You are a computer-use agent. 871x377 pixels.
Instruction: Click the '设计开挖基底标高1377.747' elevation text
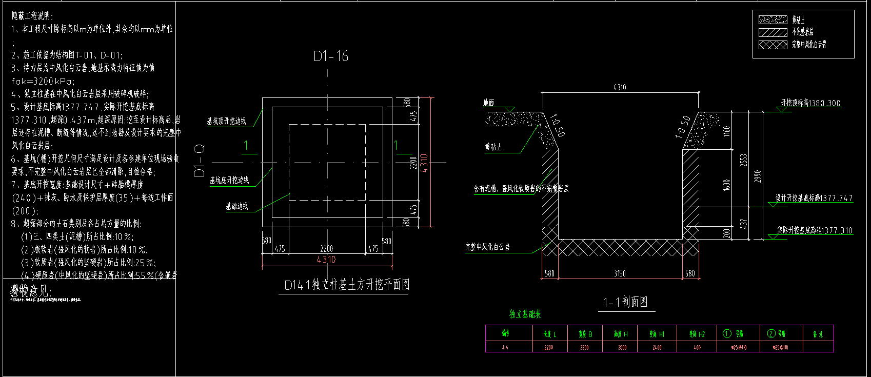[814, 198]
